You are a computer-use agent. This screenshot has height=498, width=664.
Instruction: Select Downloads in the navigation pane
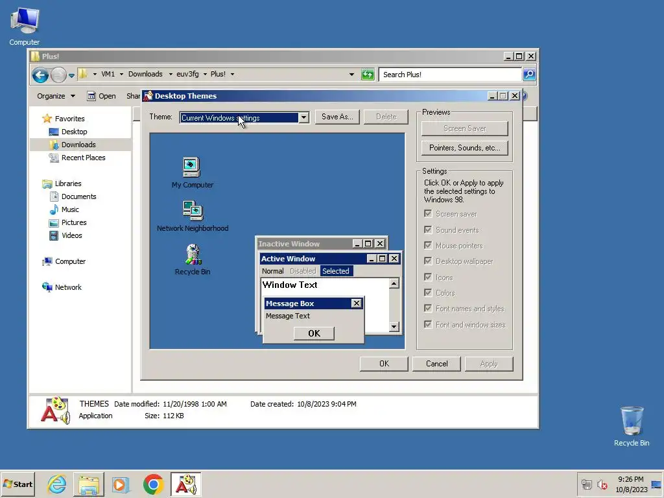78,145
